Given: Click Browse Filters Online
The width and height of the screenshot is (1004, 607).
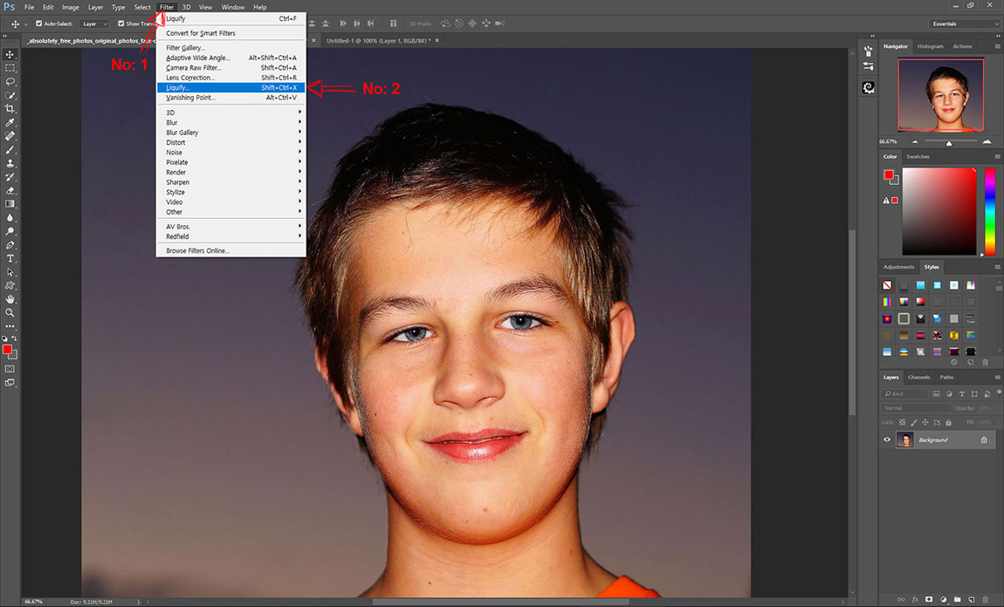Looking at the screenshot, I should pos(231,250).
